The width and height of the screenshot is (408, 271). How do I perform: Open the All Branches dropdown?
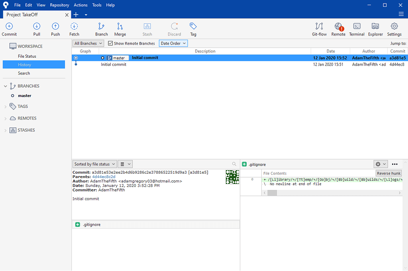(88, 43)
